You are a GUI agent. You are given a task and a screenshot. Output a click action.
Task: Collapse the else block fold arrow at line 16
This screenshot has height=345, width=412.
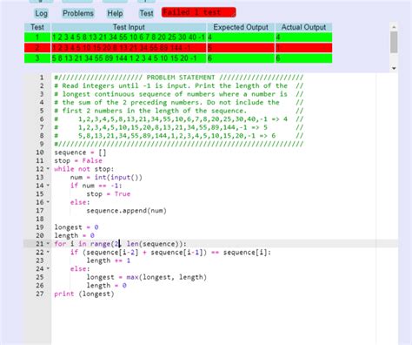[48, 202]
